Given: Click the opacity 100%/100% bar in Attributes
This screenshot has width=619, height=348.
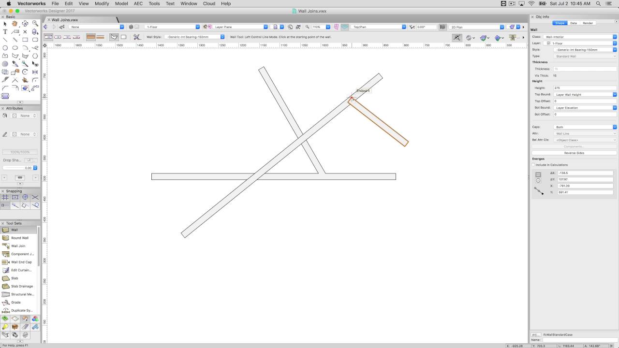Looking at the screenshot, I should click(20, 152).
